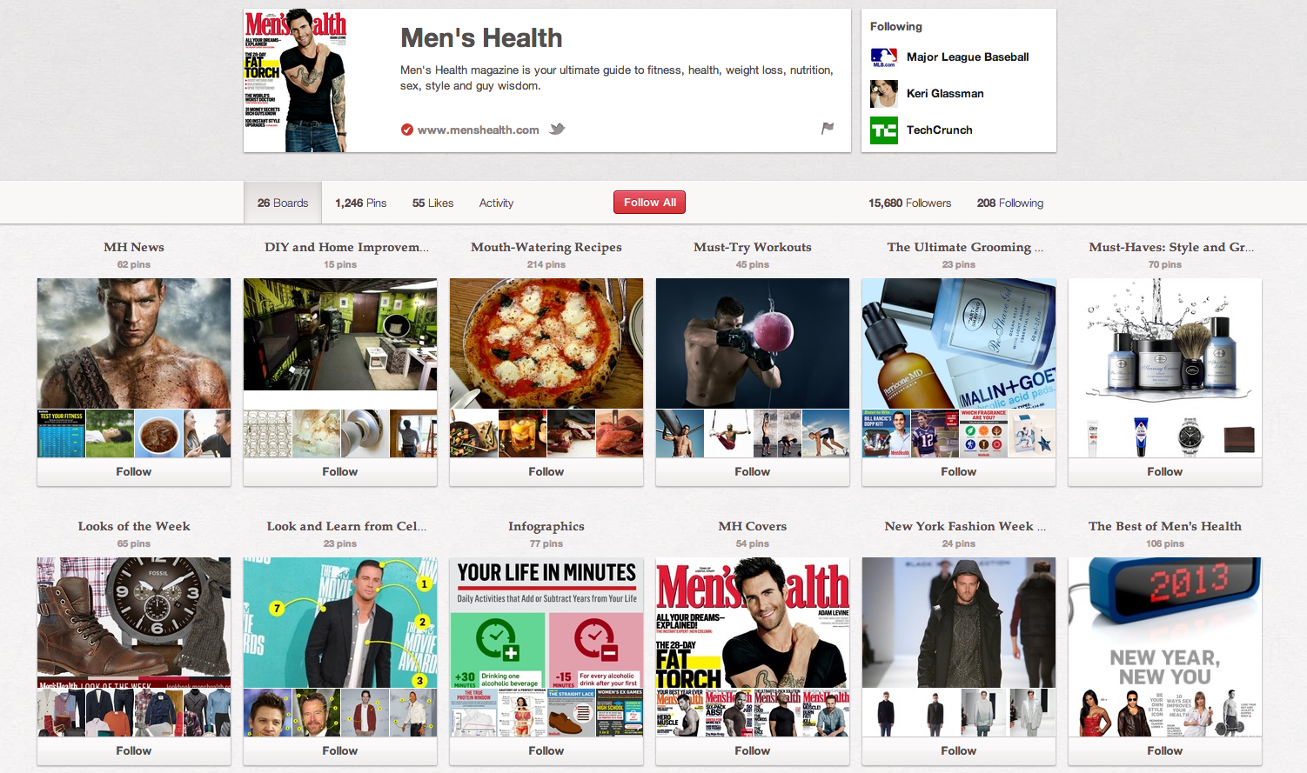Follow the Must-Try Workouts board
The width and height of the screenshot is (1307, 773).
[753, 471]
